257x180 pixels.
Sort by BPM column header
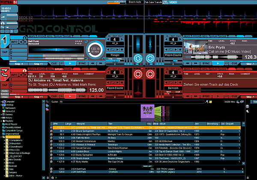(x=59, y=124)
